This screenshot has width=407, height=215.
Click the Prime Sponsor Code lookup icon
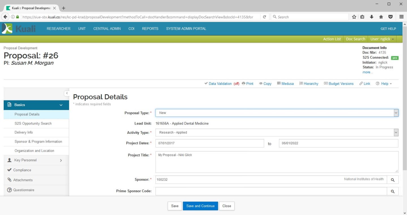(393, 191)
